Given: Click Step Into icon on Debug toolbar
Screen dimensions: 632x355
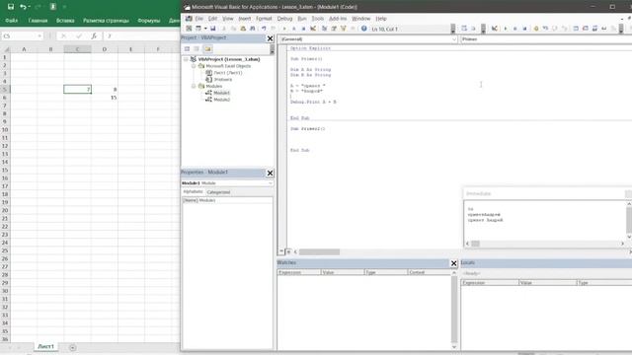Looking at the screenshot, I should point(545,29).
